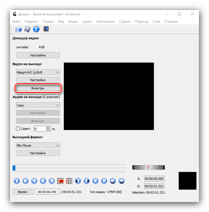Open the Вид menu
The height and width of the screenshot is (212, 209).
coord(61,22)
